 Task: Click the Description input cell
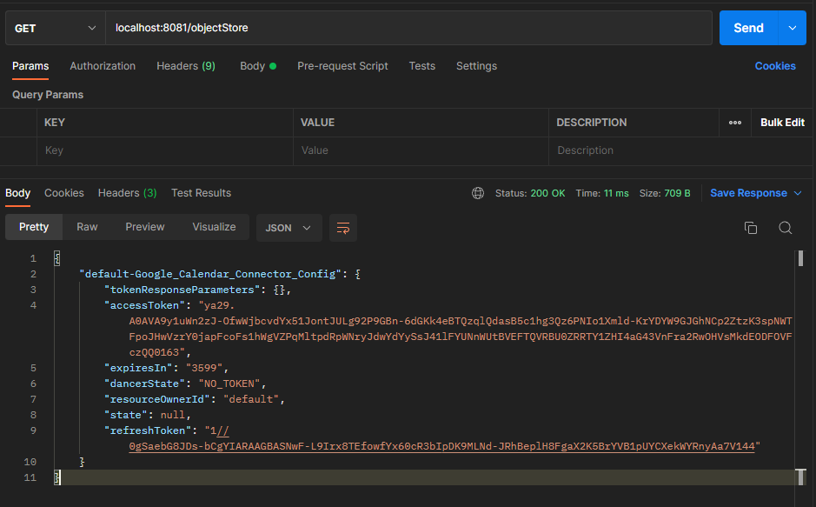pyautogui.click(x=680, y=150)
